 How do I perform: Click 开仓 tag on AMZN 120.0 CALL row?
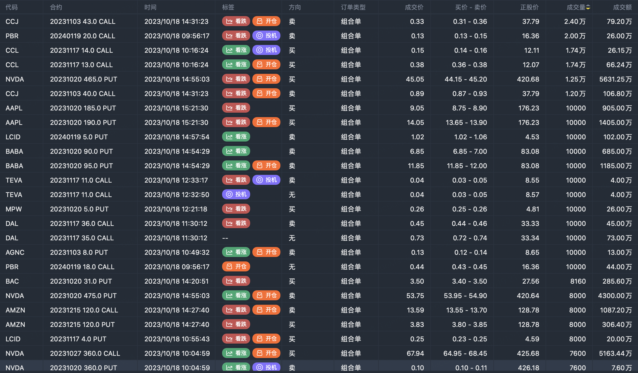[x=267, y=310]
